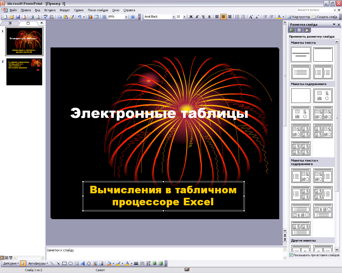This screenshot has height=273, width=342.
Task: Print with the printer icon
Action: 32,17
